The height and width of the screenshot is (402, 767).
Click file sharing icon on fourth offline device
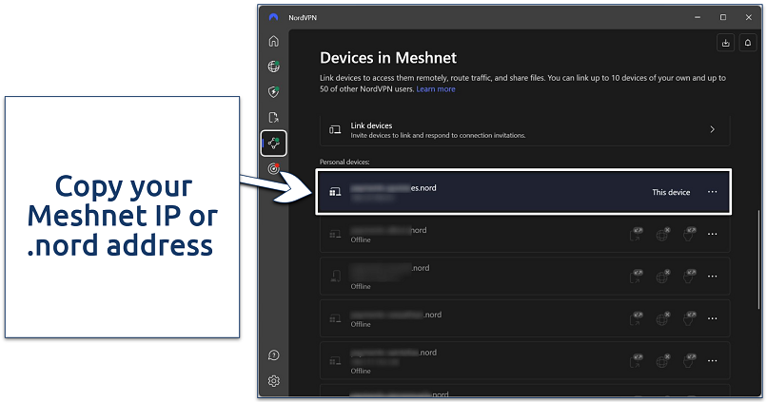(637, 360)
